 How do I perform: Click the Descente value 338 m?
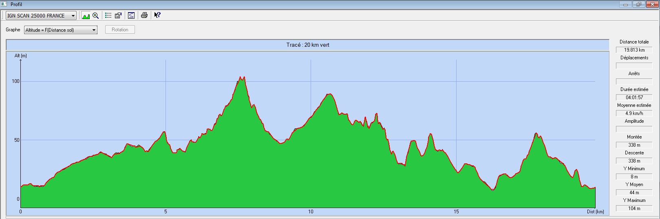click(x=634, y=161)
